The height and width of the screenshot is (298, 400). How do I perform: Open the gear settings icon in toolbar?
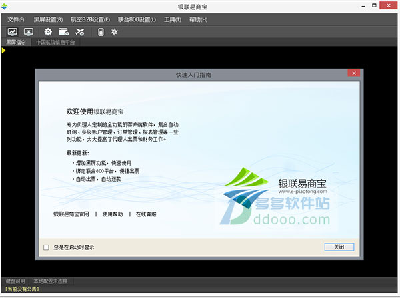click(x=48, y=32)
